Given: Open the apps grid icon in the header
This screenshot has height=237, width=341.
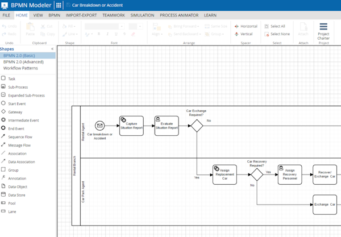Looking at the screenshot, I should click(59, 5).
